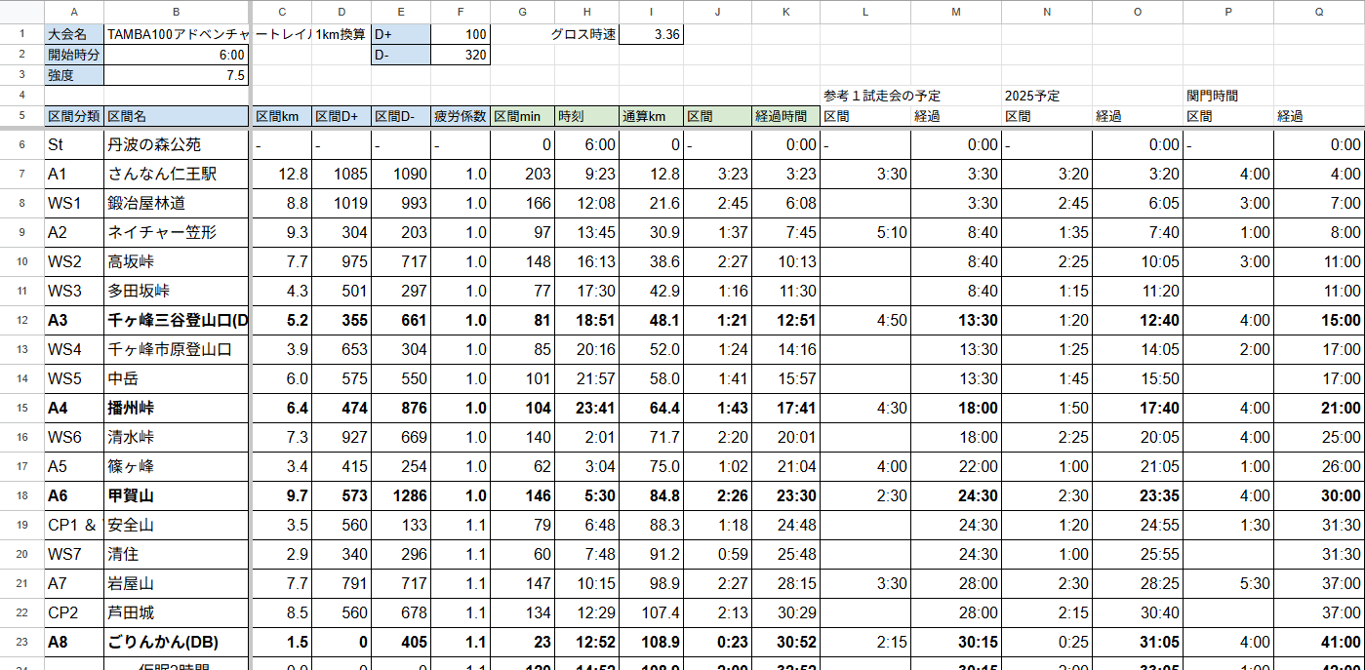Click the 強度 value cell showing 7.5

click(177, 75)
